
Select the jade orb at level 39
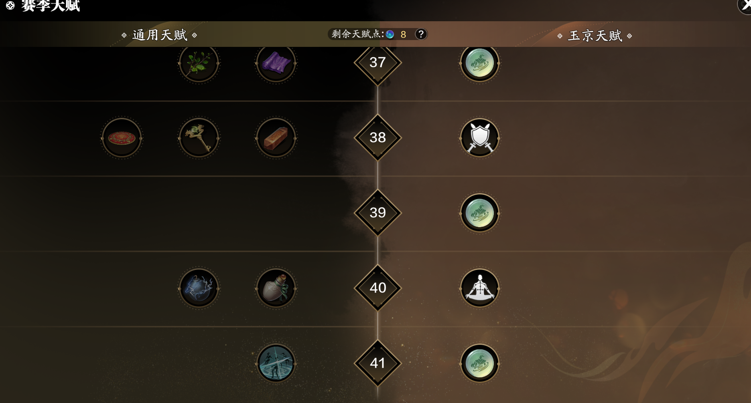coord(480,213)
